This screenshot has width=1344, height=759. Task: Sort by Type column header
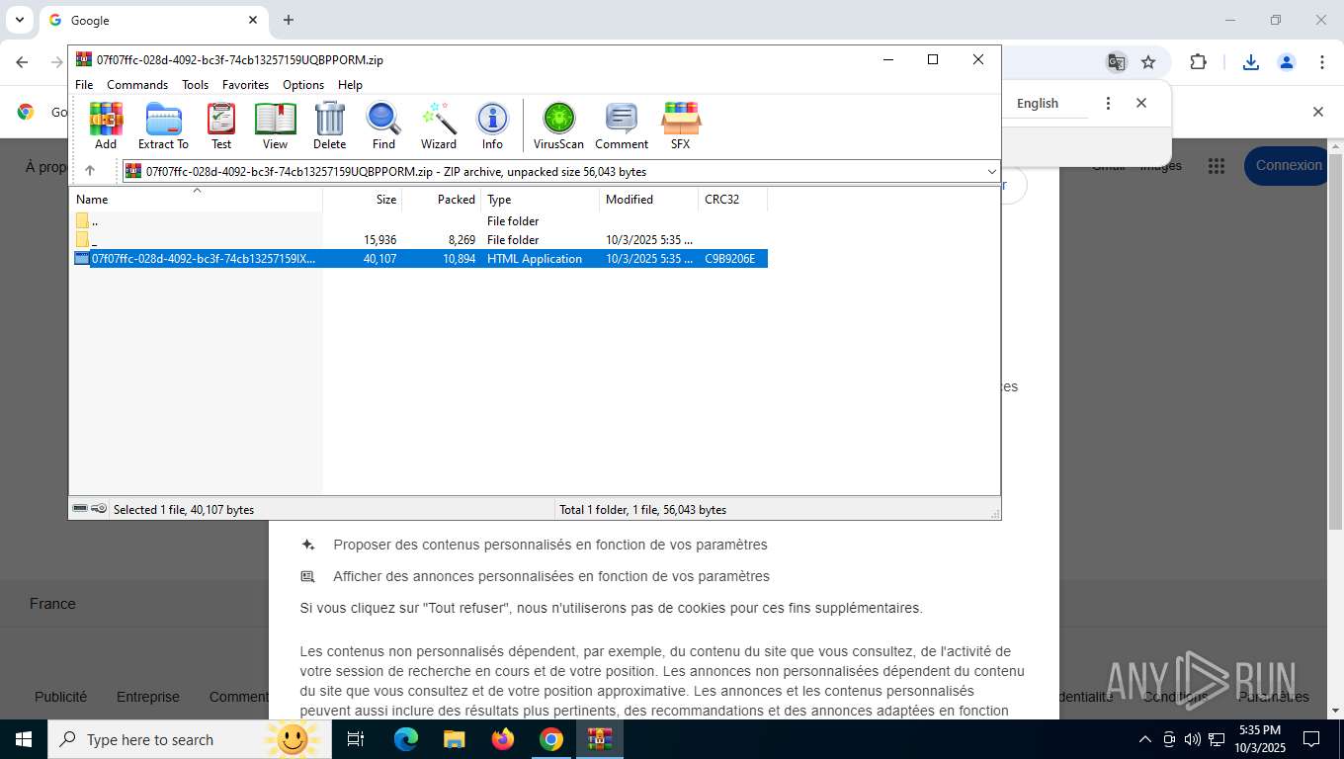tap(541, 200)
